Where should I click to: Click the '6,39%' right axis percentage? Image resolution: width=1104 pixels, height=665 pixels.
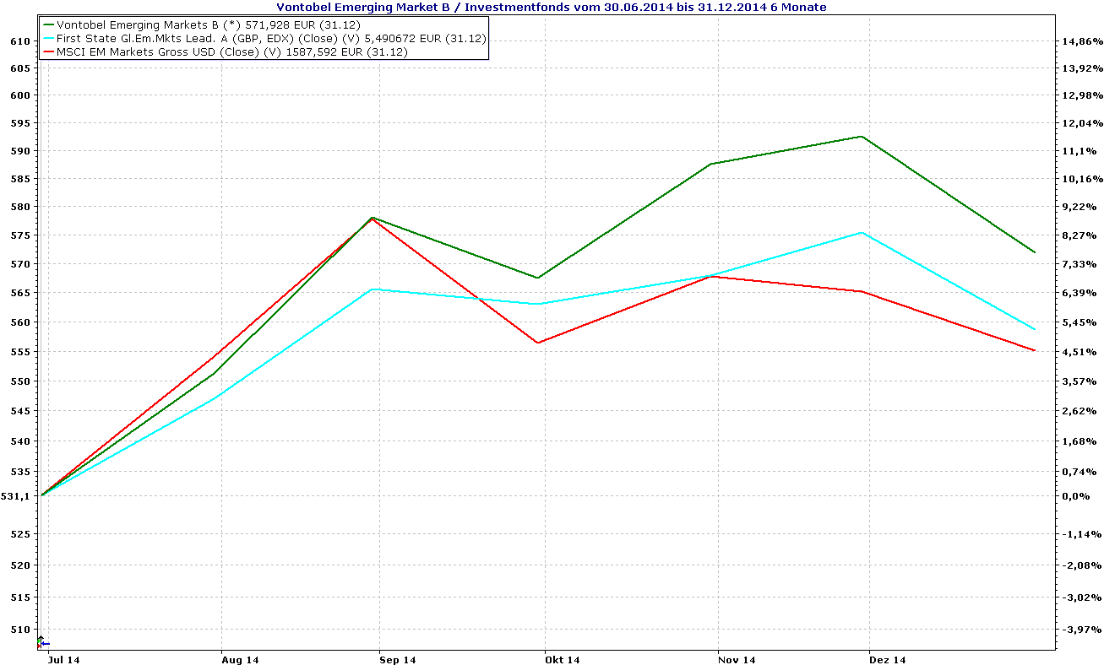click(x=1078, y=293)
